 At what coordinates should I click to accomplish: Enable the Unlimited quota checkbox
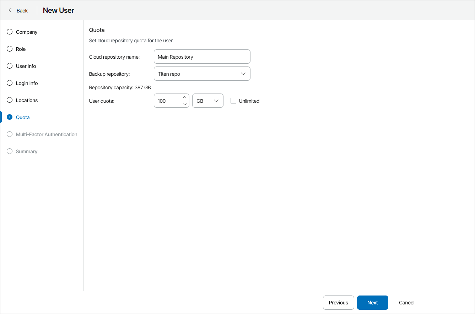point(233,101)
